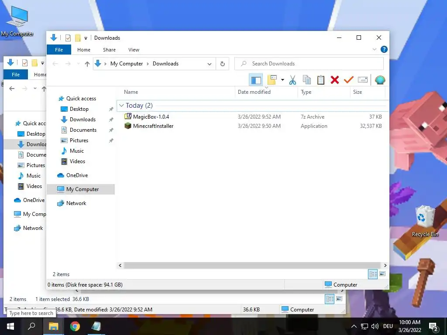Screen dimensions: 447x335
Task: Open Google Chrome from the taskbar
Action: coord(75,326)
